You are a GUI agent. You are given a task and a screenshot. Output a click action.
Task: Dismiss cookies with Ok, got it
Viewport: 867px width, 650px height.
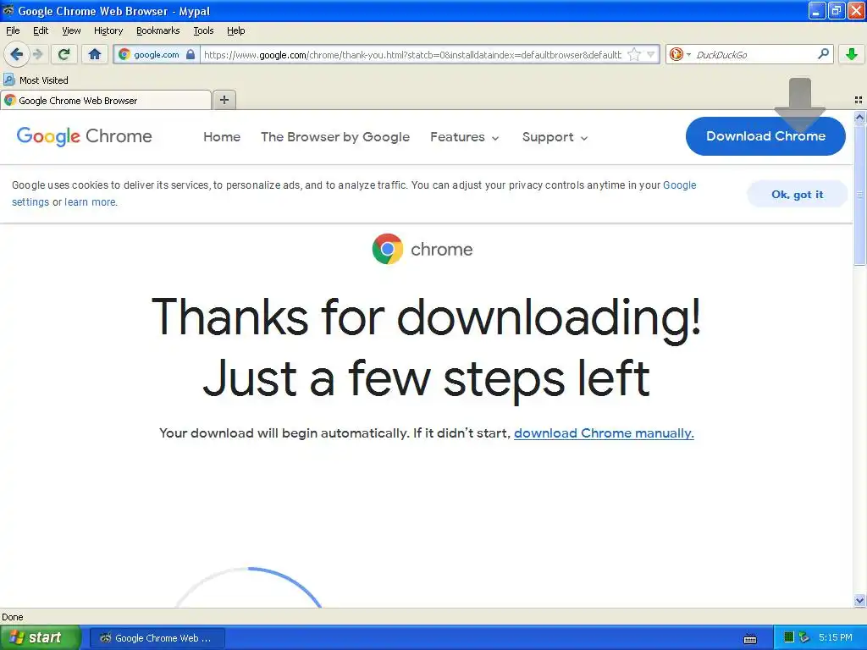(x=798, y=194)
